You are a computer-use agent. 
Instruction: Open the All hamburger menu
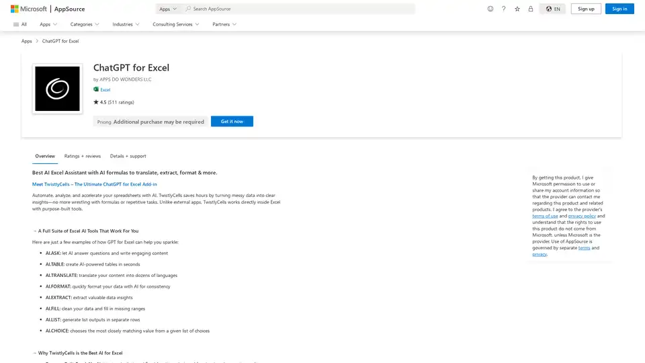tap(20, 24)
